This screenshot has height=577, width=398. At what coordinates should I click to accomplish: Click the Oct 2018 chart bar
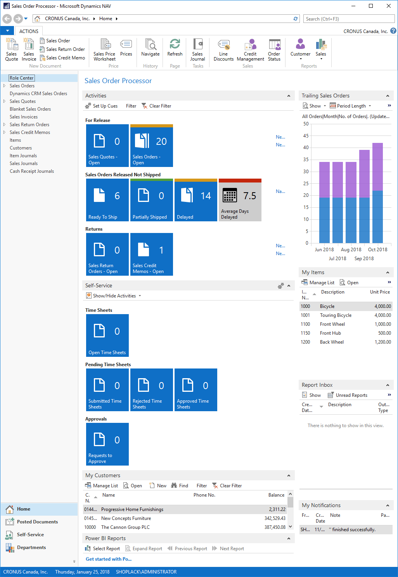(377, 193)
